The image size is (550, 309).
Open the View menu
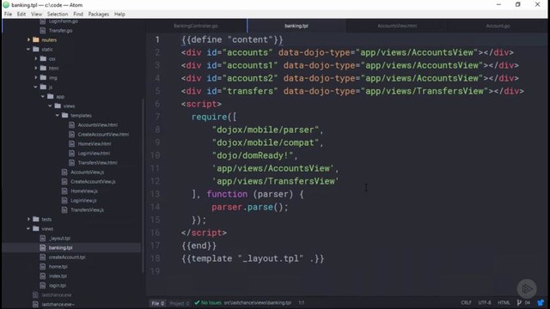(36, 14)
